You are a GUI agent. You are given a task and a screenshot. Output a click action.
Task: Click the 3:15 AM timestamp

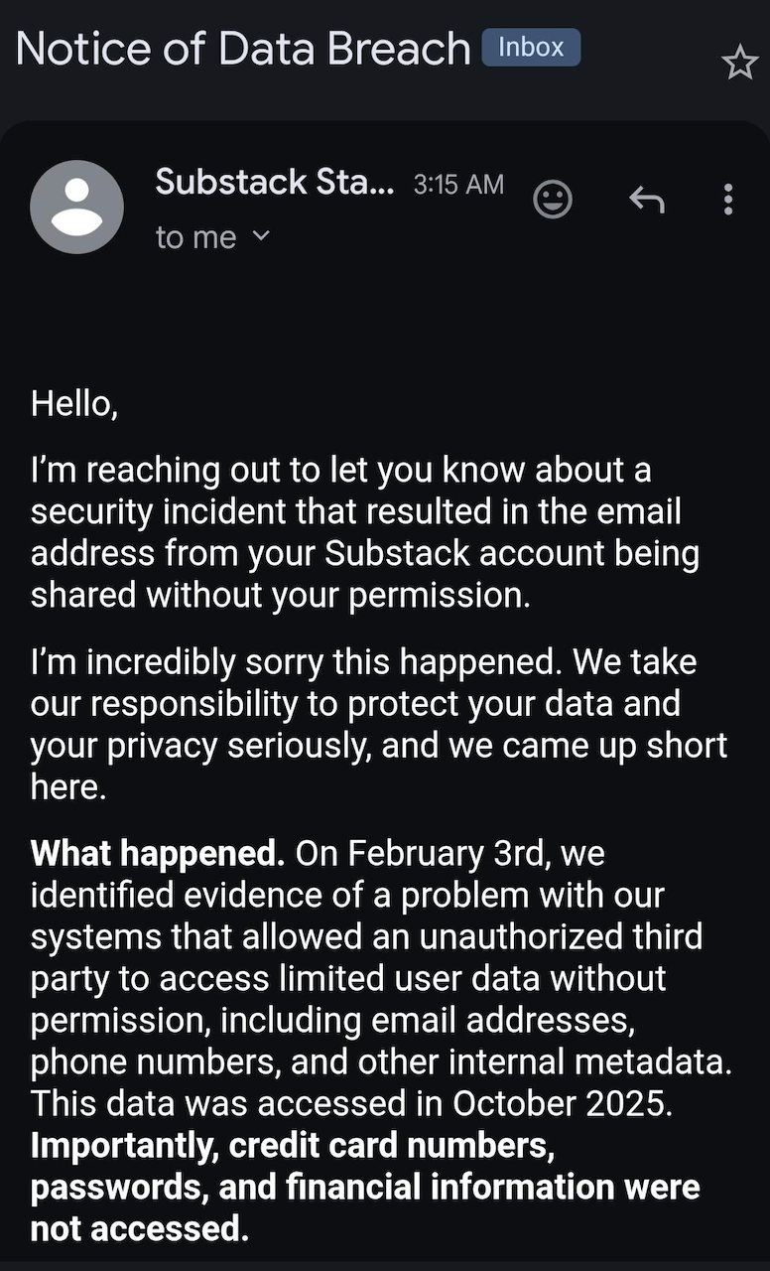coord(458,185)
